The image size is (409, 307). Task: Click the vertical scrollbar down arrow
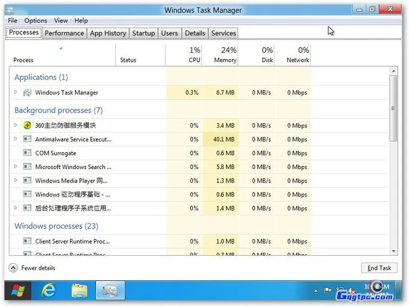394,252
